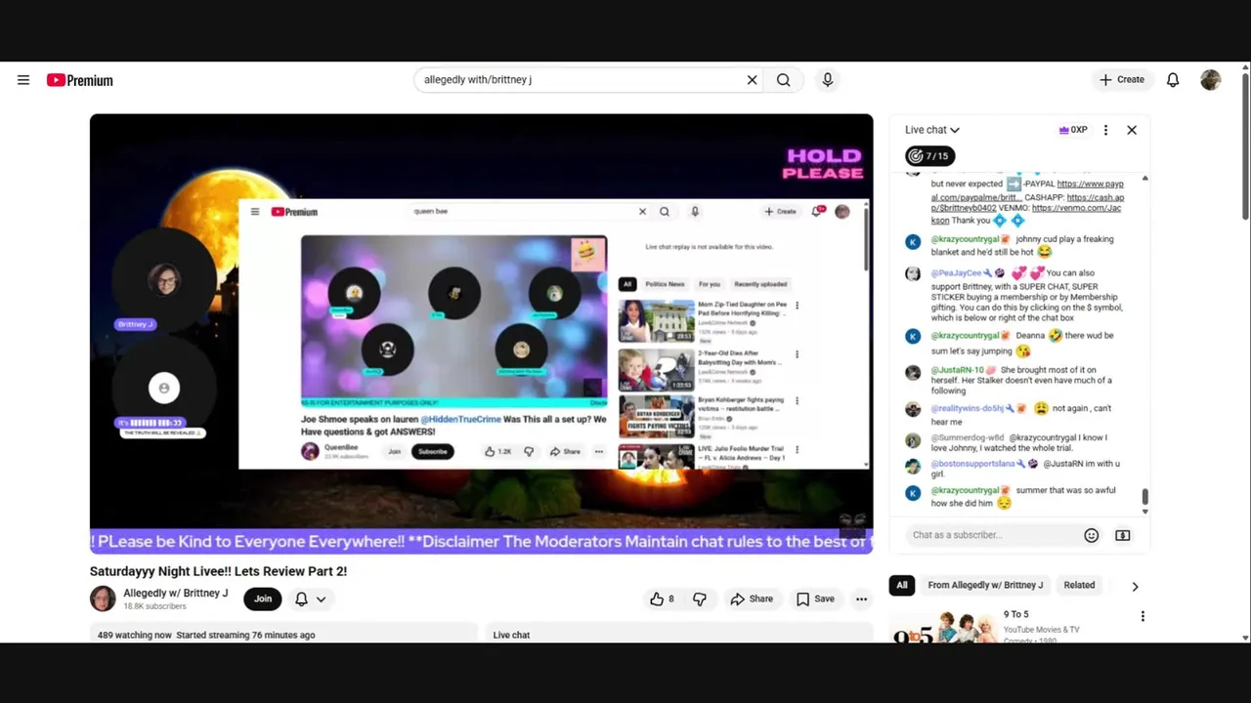Start voice search with microphone
Image resolution: width=1251 pixels, height=703 pixels.
coord(828,80)
